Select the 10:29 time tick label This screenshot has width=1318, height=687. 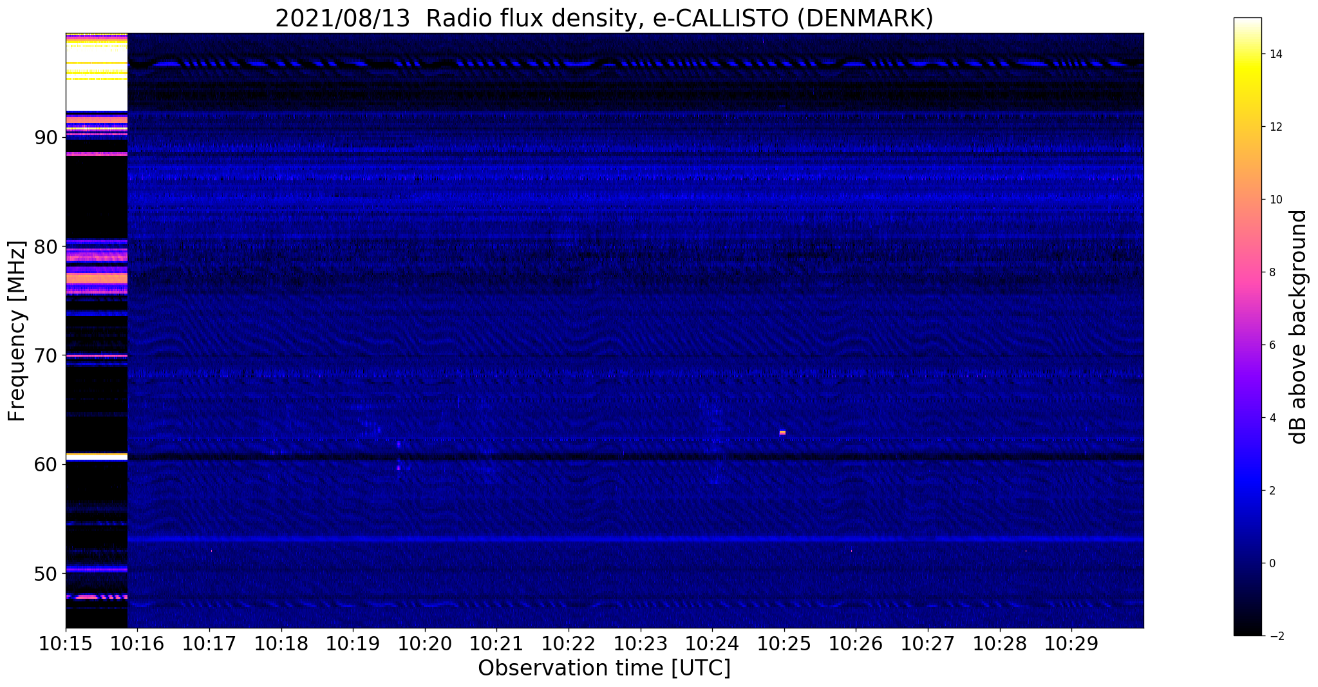1071,644
